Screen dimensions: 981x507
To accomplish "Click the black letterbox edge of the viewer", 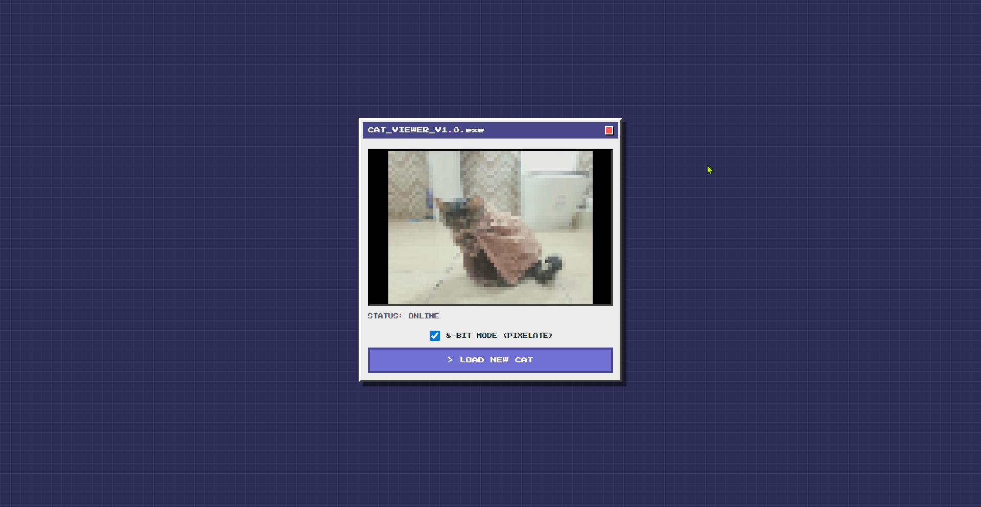I will 378,227.
